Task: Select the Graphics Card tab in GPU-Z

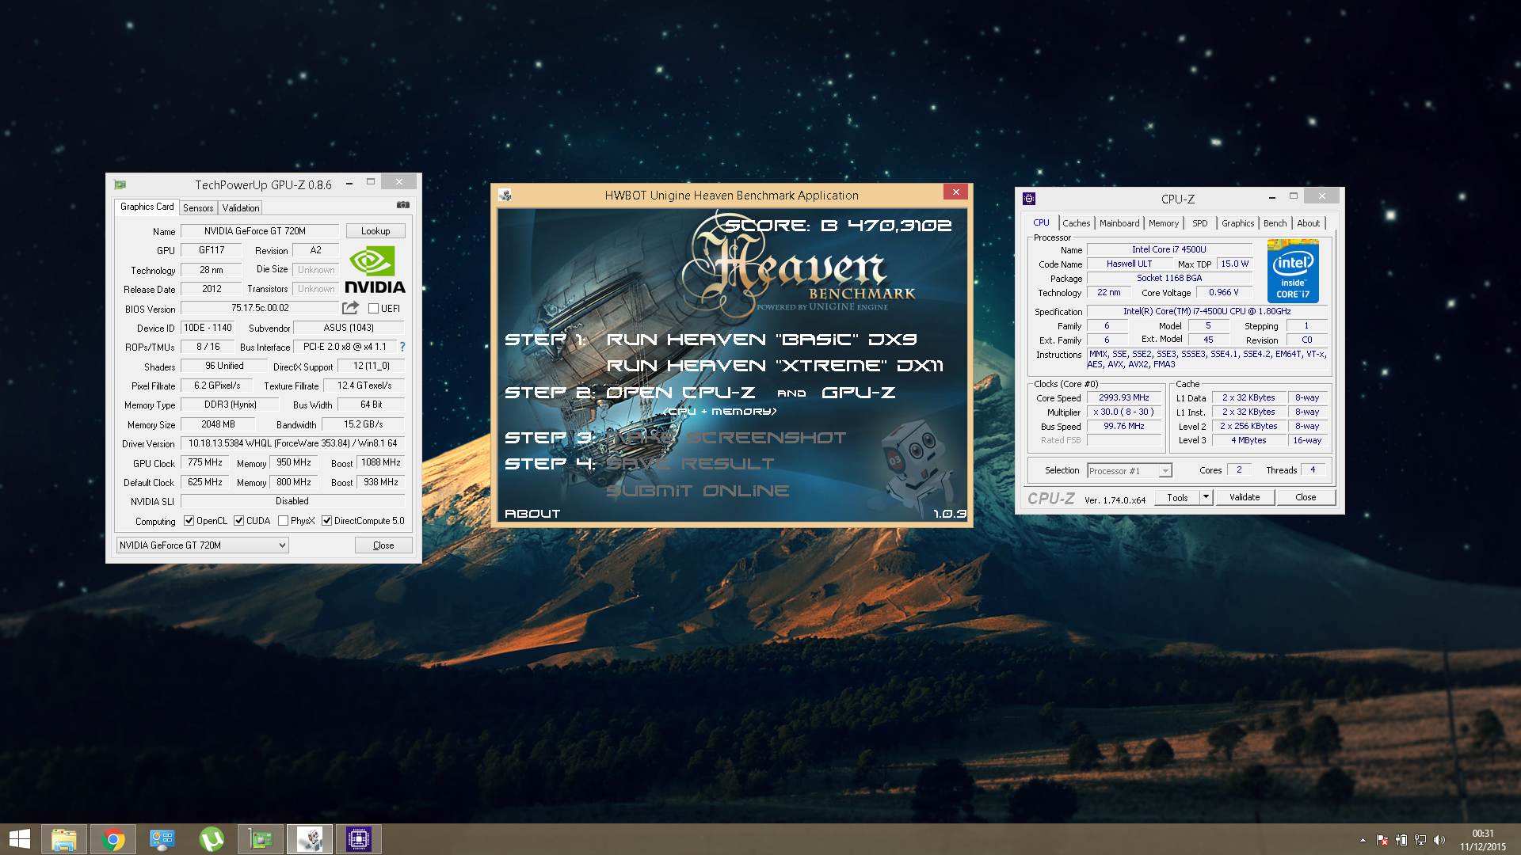Action: 147,207
